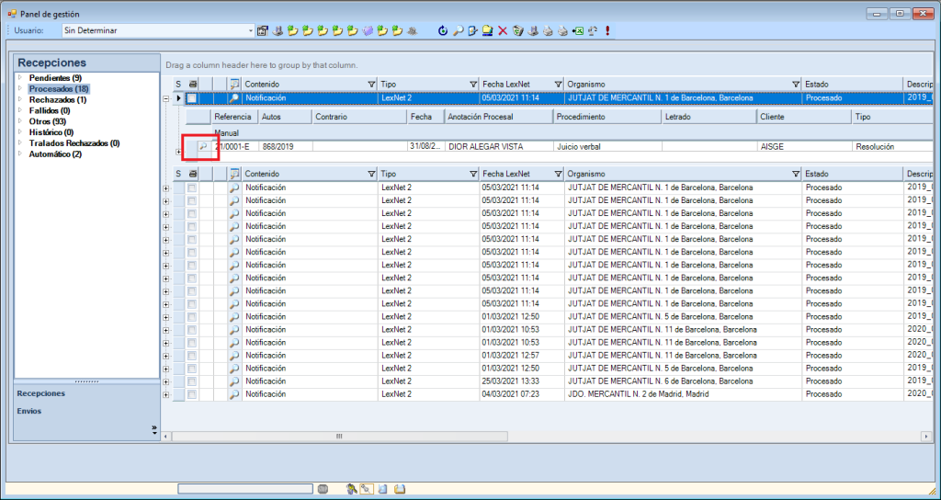This screenshot has width=941, height=500.
Task: Click the green Excel export icon
Action: [577, 30]
